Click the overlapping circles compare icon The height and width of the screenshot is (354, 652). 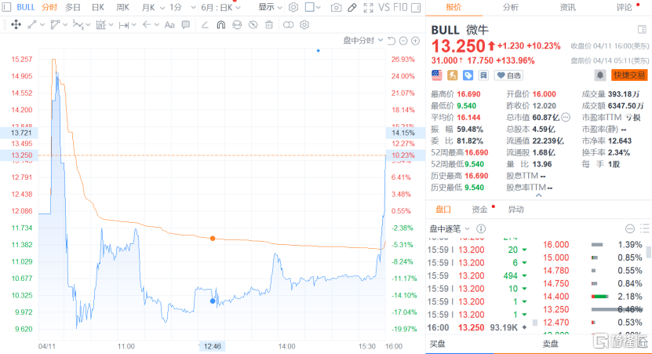288,25
